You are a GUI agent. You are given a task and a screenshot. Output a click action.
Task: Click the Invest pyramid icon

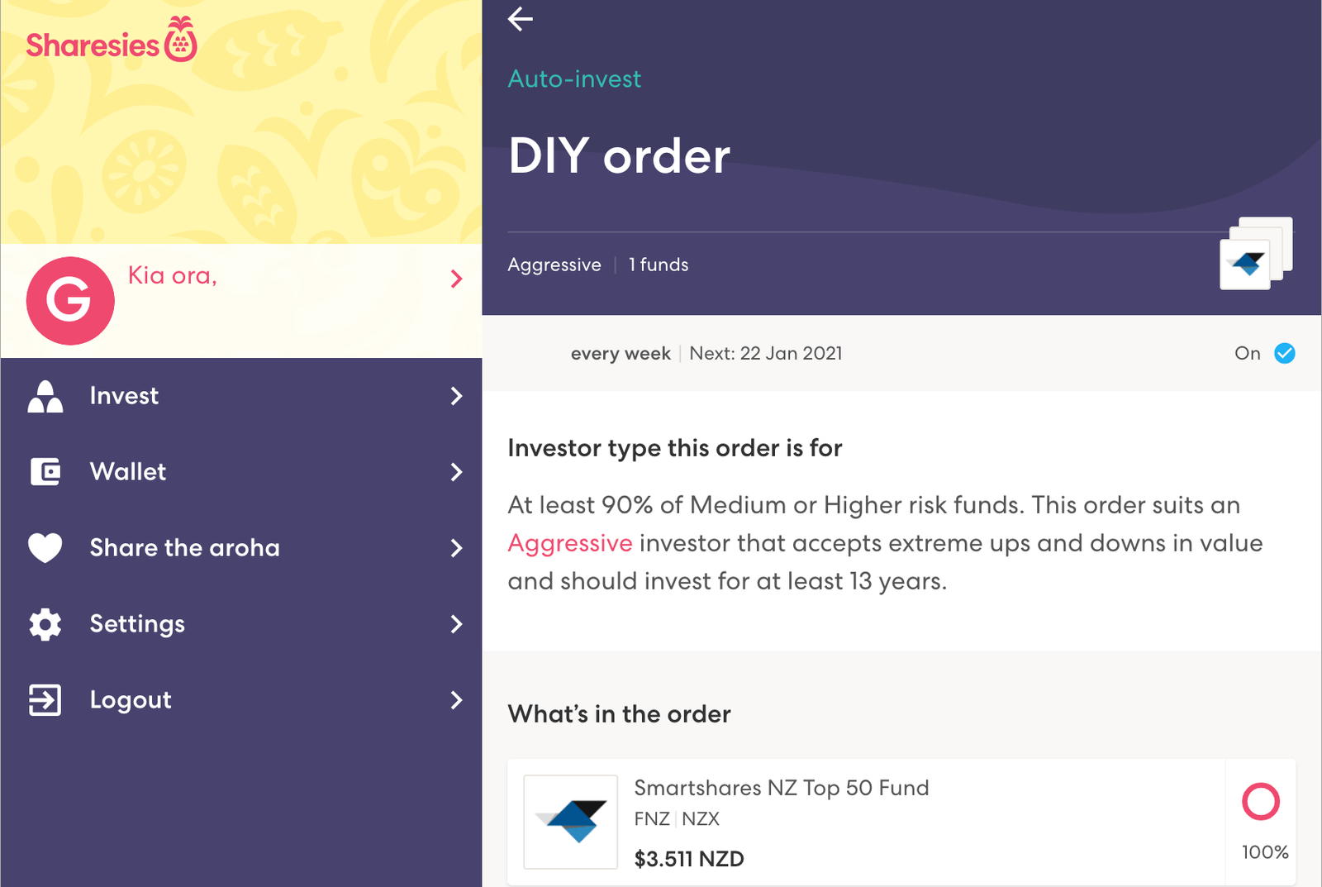point(45,397)
